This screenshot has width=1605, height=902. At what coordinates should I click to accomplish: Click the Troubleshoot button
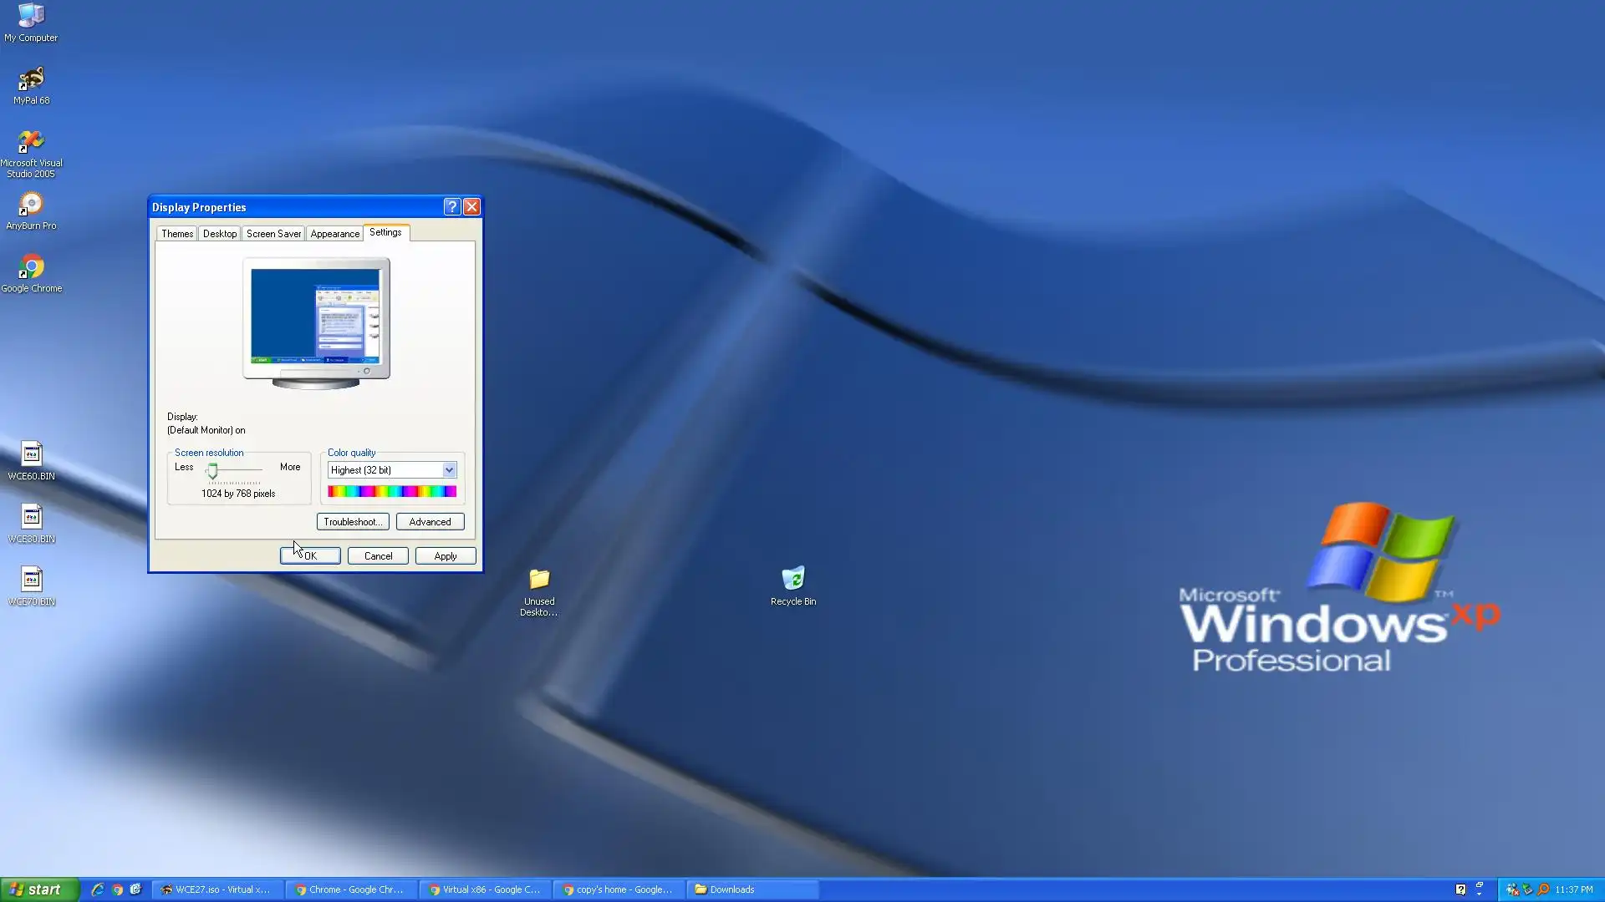pyautogui.click(x=352, y=522)
